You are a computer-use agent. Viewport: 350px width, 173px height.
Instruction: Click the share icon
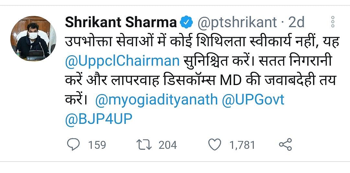tap(286, 145)
